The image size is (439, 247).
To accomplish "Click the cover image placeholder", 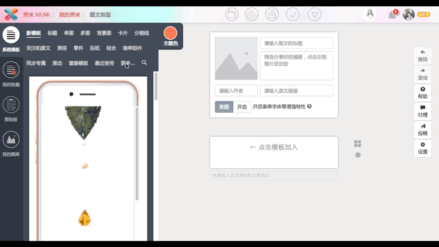I will [x=236, y=58].
